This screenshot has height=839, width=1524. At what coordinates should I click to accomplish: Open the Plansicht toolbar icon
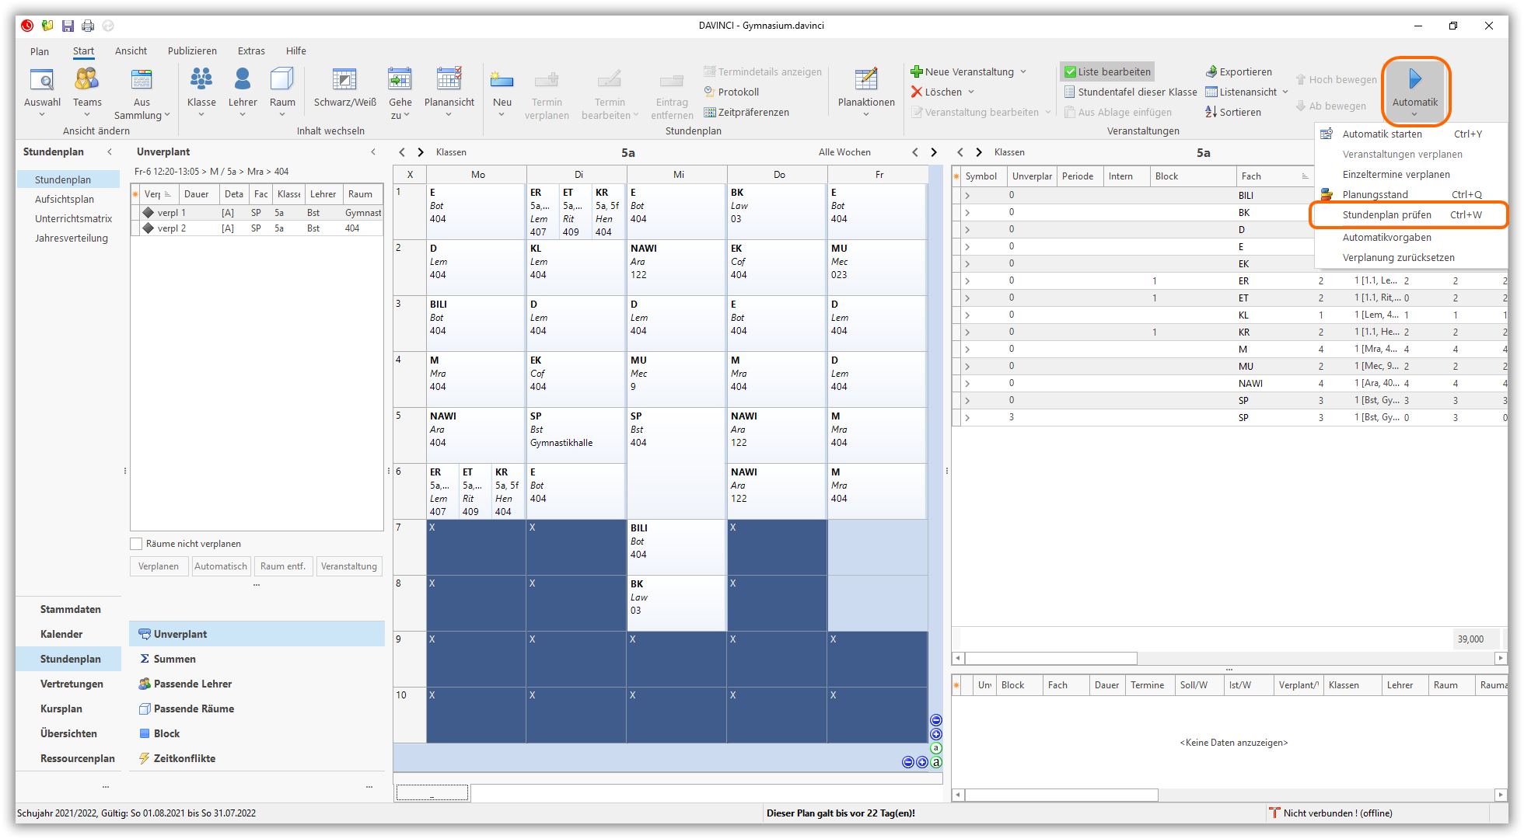click(449, 80)
